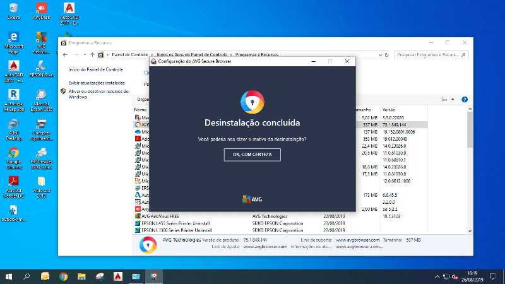Open the view options dropdown arrow
Image resolution: width=505 pixels, height=284 pixels.
(x=453, y=100)
